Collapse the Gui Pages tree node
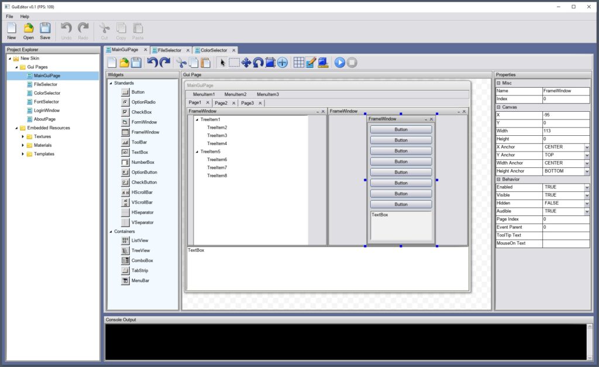599x367 pixels. point(16,67)
